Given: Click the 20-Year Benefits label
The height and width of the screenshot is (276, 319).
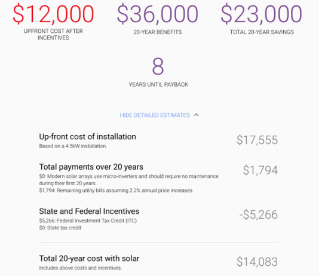Looking at the screenshot, I should point(158,32).
